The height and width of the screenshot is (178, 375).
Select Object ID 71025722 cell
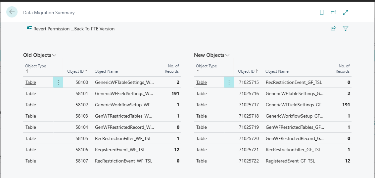click(249, 161)
